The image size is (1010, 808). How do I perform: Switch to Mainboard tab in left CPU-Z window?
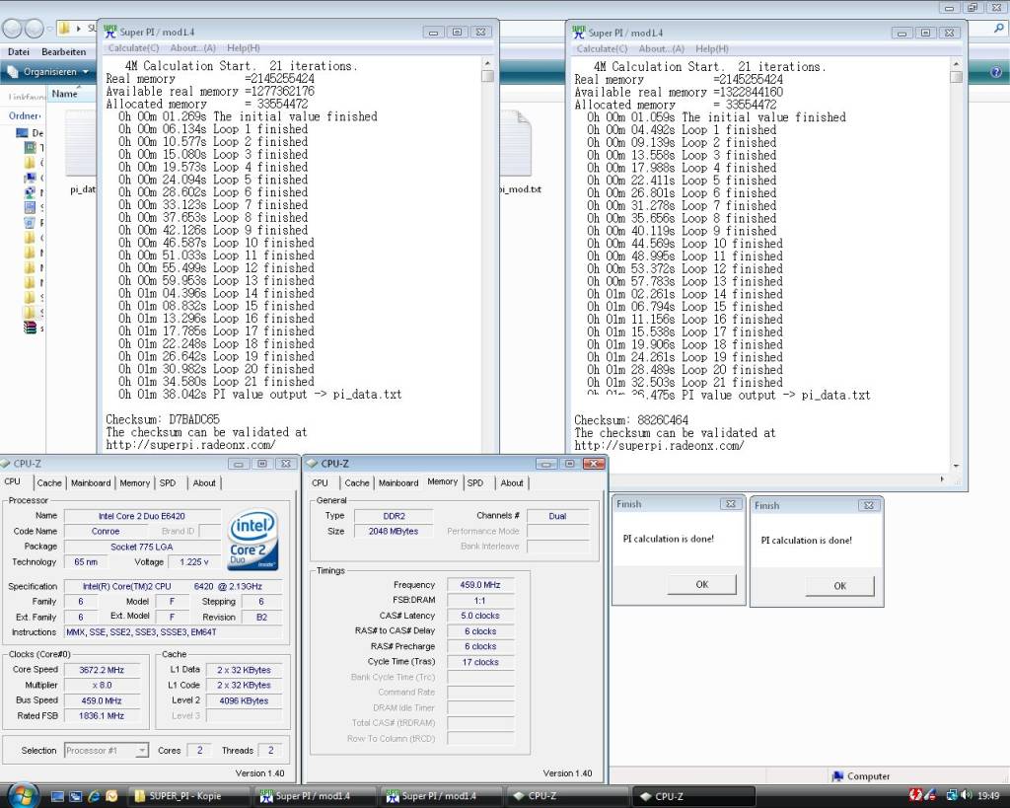click(91, 482)
